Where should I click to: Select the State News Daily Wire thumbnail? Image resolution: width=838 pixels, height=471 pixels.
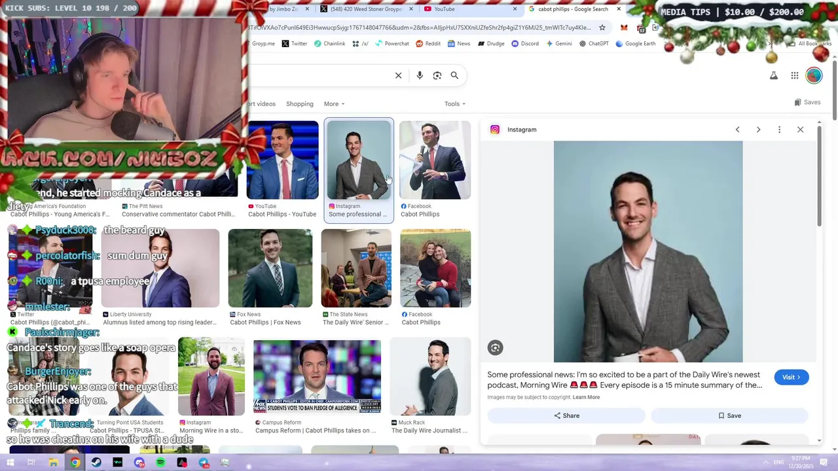pos(356,268)
